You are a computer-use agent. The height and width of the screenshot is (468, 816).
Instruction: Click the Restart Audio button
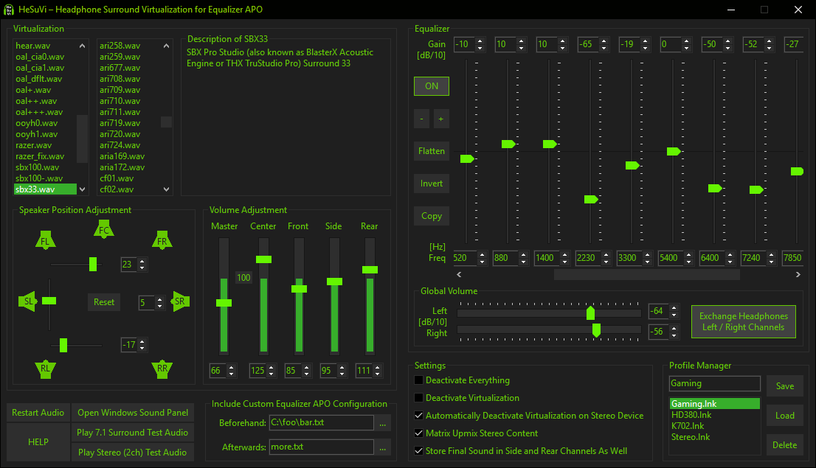[x=38, y=413]
